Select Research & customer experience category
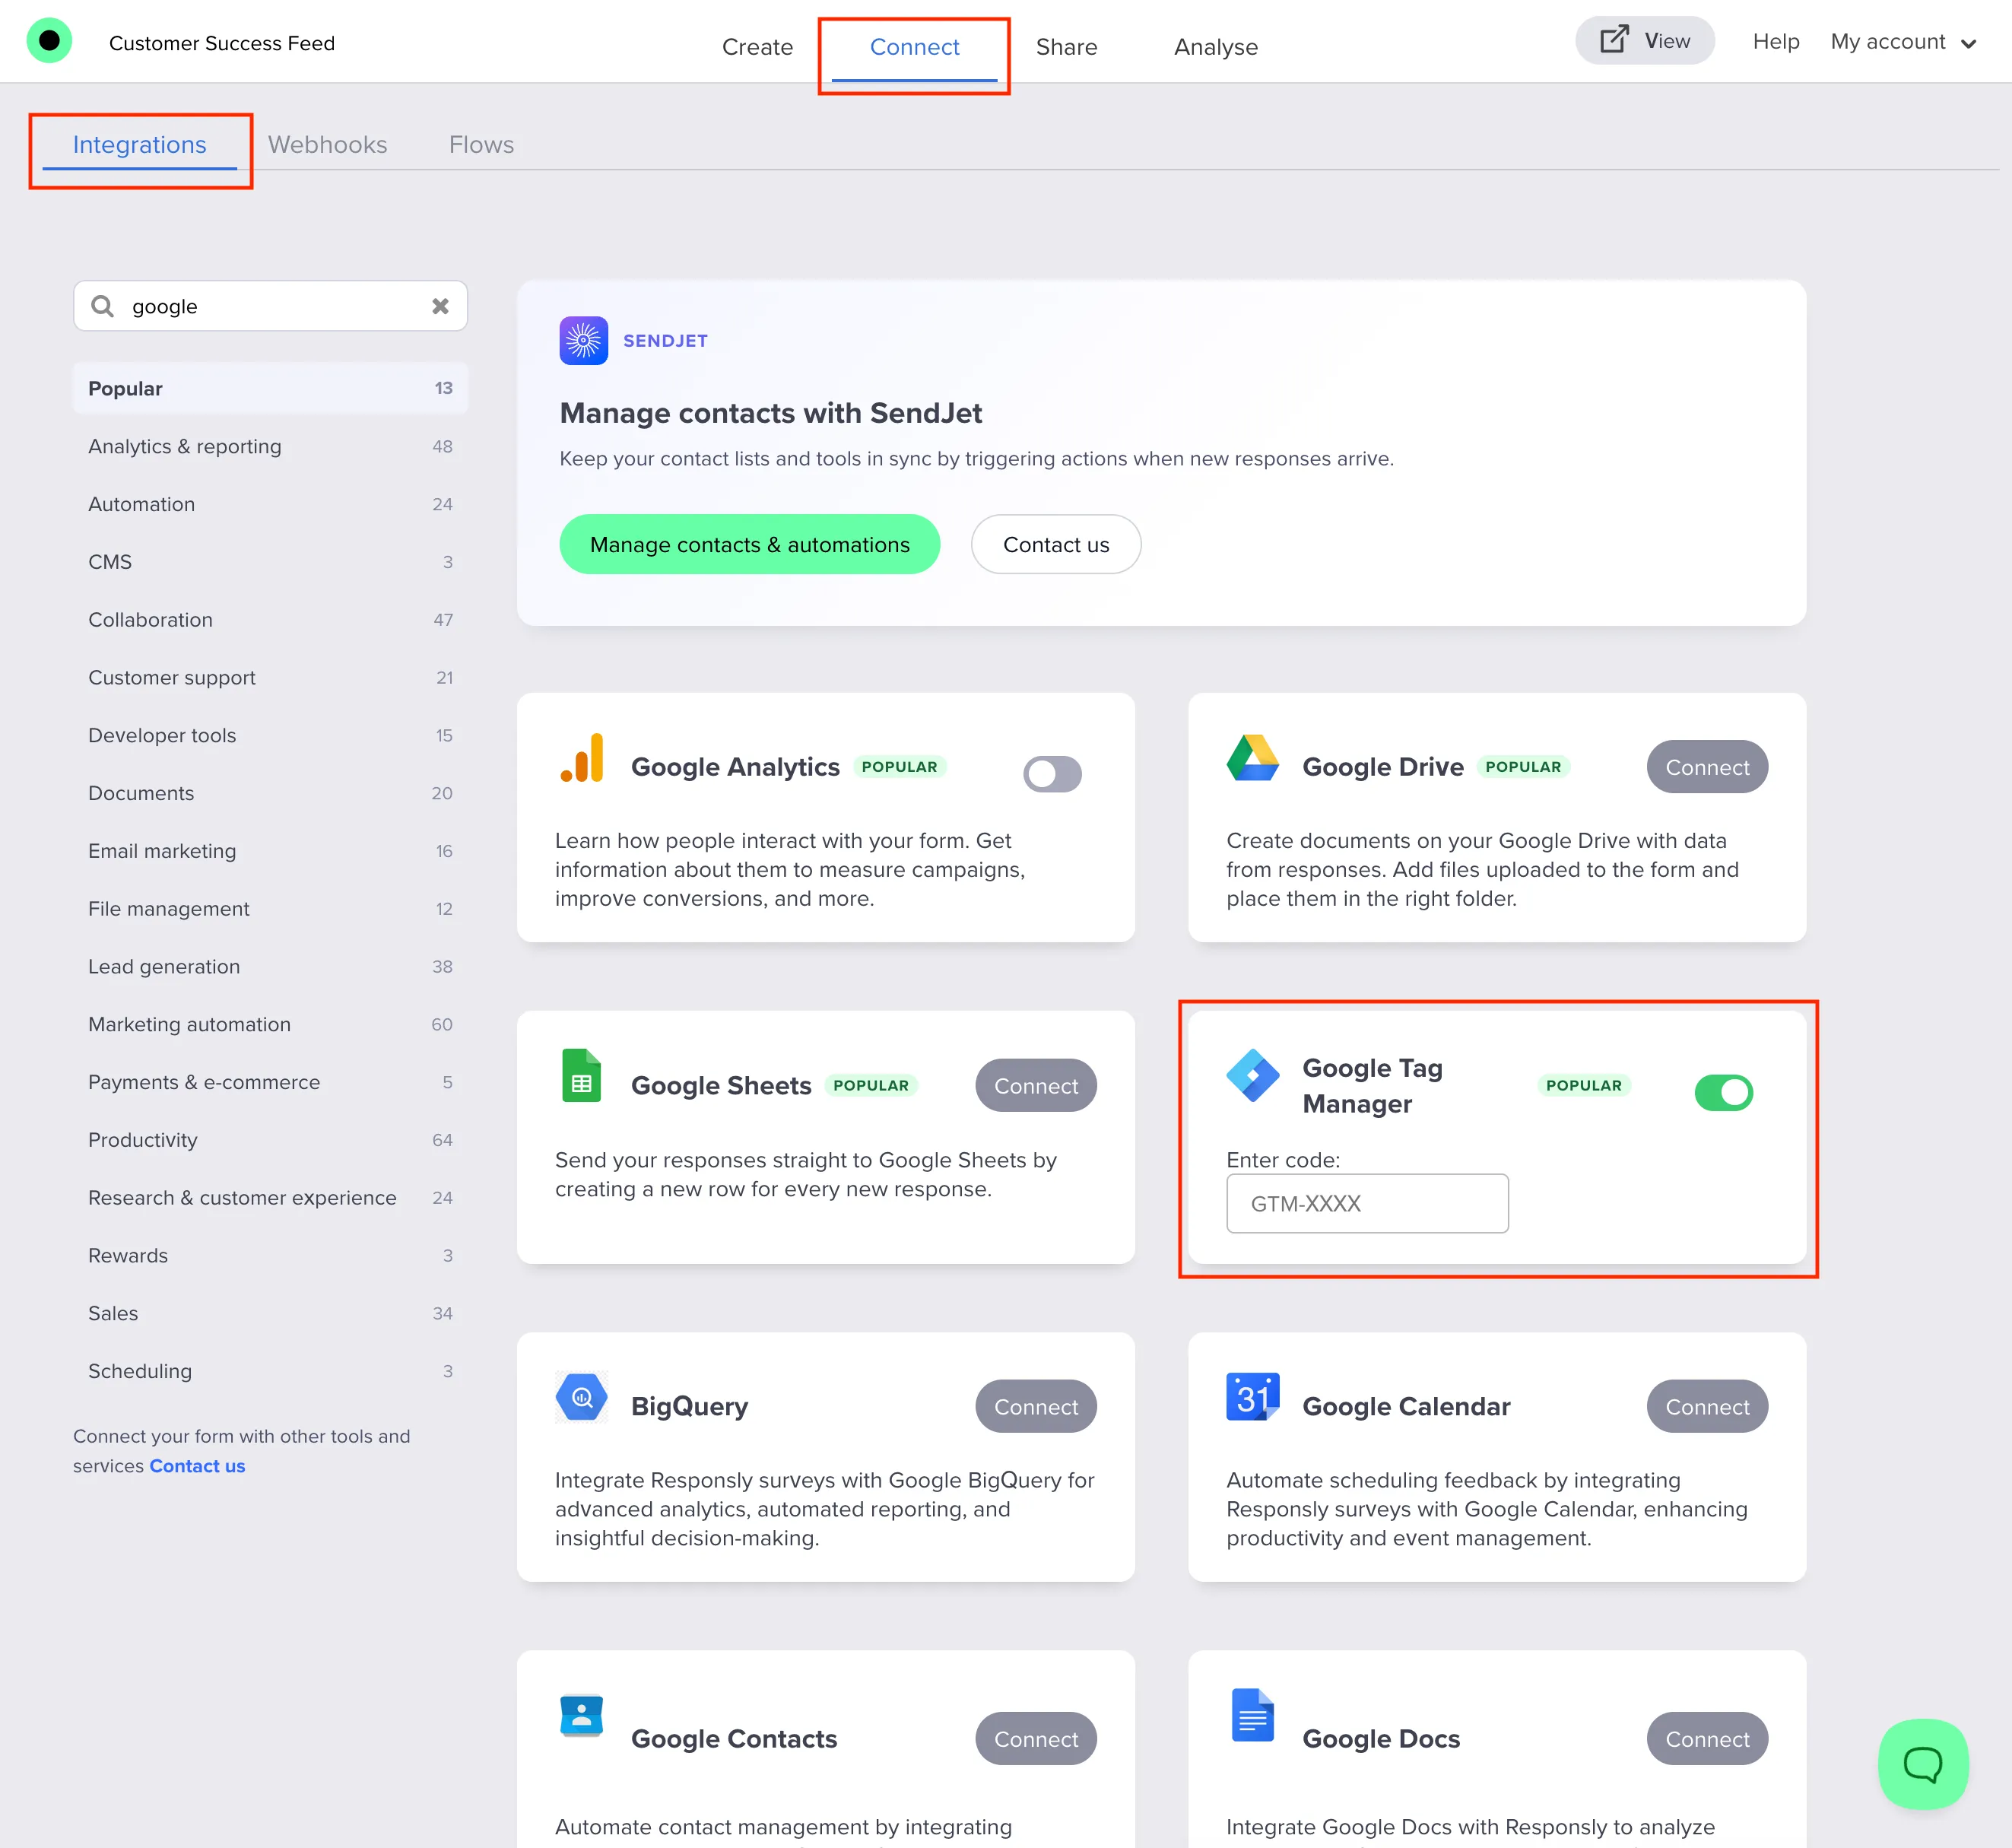 [x=270, y=1198]
